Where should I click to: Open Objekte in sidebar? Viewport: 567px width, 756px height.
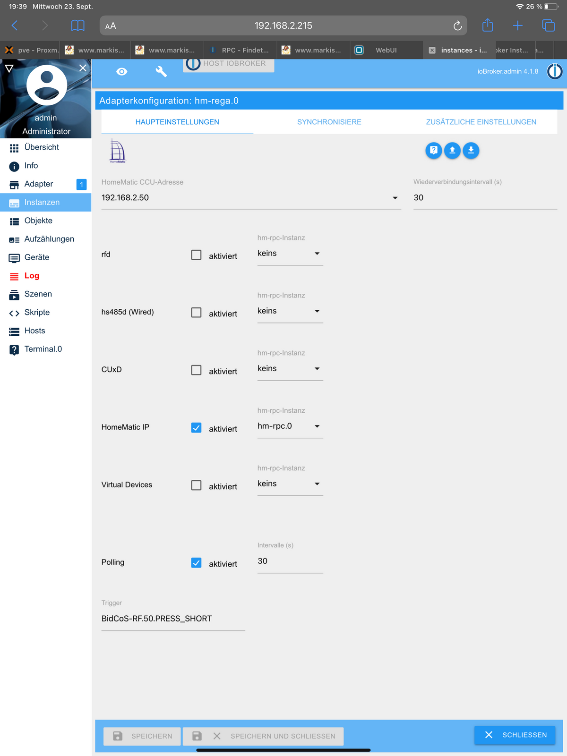(x=46, y=221)
